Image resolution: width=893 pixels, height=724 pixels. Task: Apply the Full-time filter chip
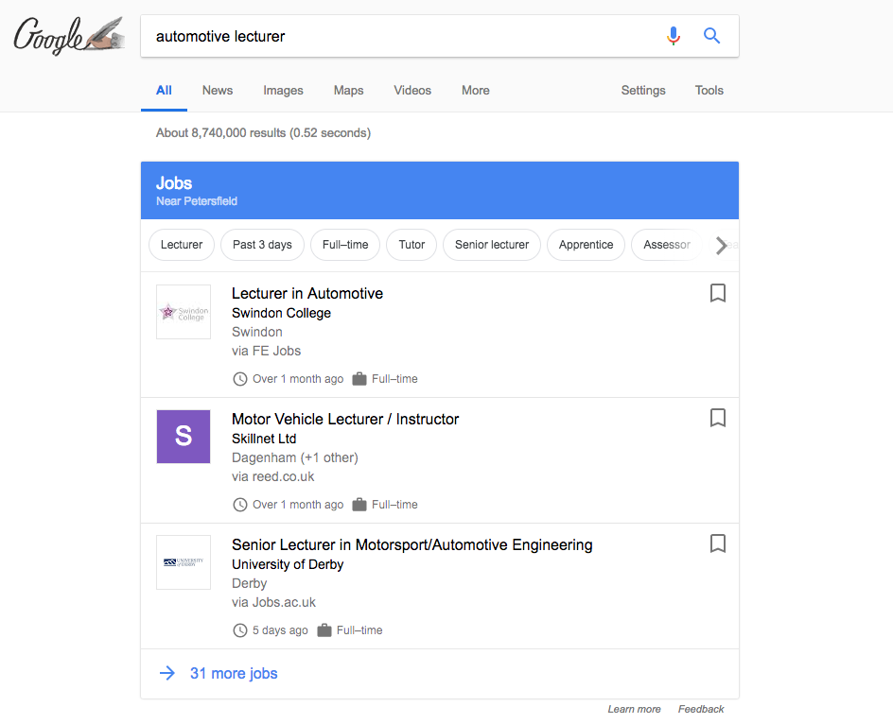345,245
